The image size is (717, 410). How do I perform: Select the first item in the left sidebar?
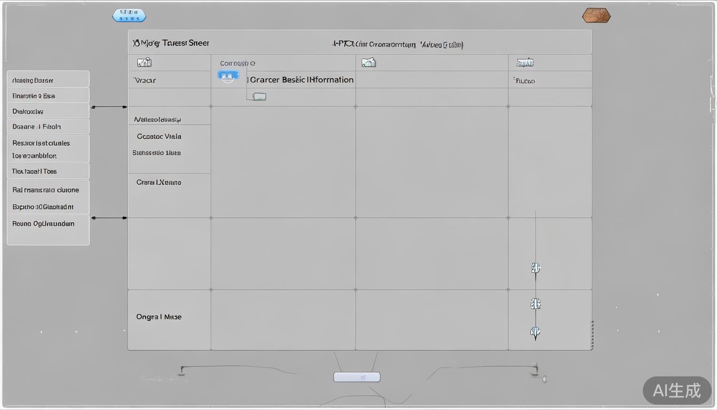coord(48,80)
